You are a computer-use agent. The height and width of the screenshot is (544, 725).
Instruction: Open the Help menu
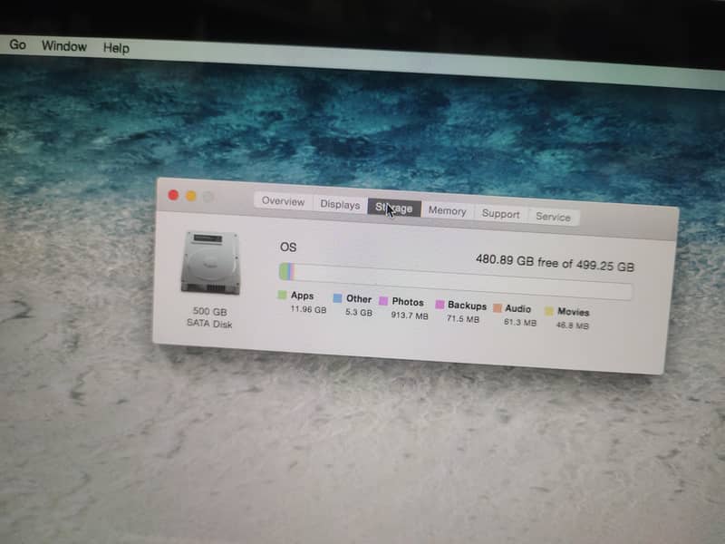click(116, 48)
